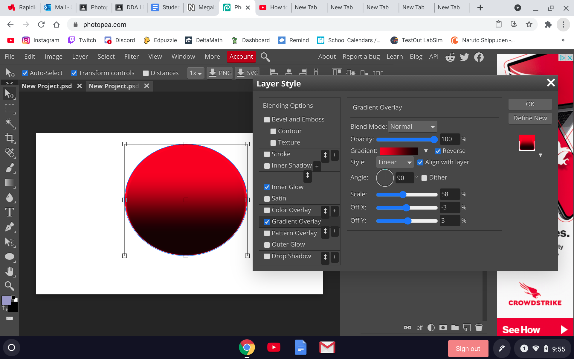Open the Layer menu in menu bar
Viewport: 574px width, 359px height.
(79, 57)
